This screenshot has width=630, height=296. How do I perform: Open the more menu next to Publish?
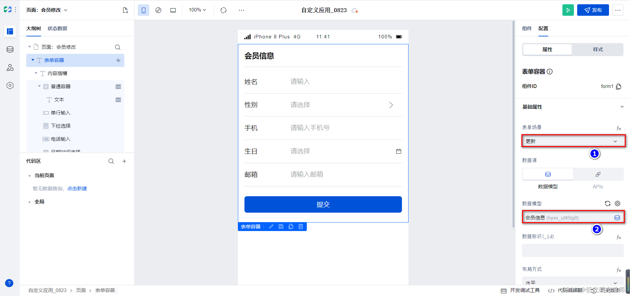[x=618, y=10]
